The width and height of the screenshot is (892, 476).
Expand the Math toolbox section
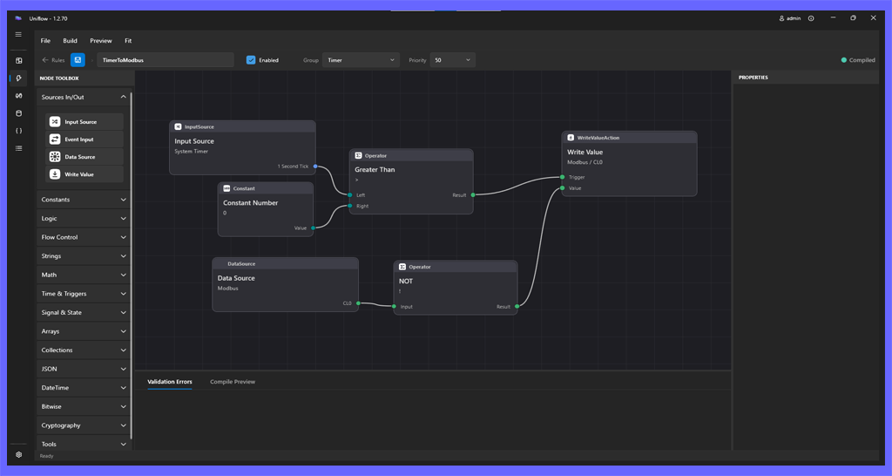(84, 275)
